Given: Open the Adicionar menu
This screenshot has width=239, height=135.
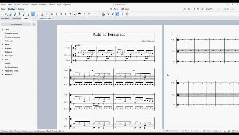Looking at the screenshot, I should 25,5.
